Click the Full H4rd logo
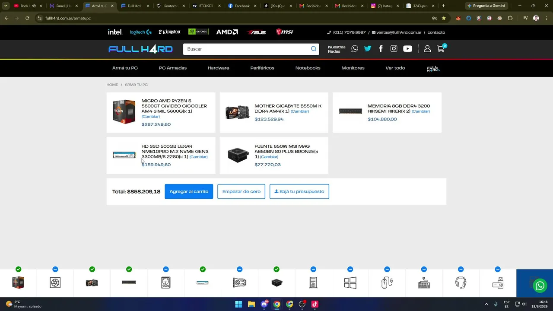Screen dimensions: 553x311 click(x=140, y=49)
